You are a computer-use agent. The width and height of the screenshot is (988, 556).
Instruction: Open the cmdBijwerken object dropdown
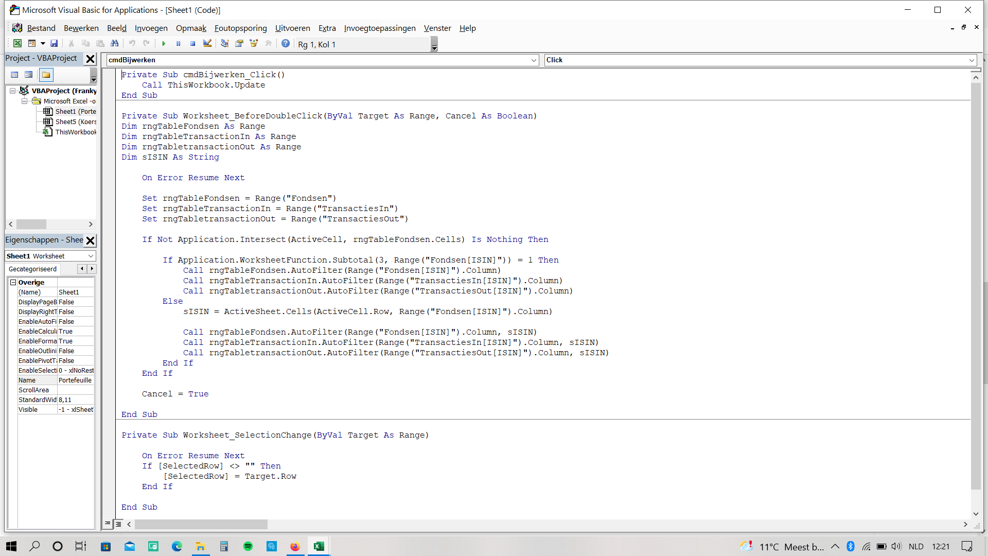[534, 60]
